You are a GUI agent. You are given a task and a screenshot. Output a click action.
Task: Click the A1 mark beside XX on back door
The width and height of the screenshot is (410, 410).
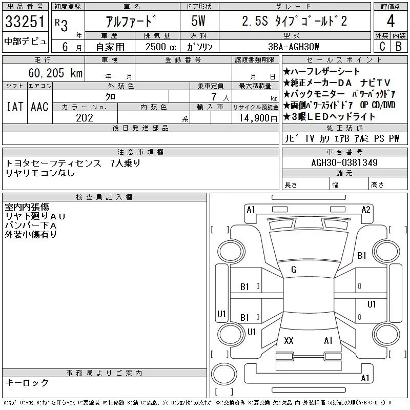click(x=329, y=341)
